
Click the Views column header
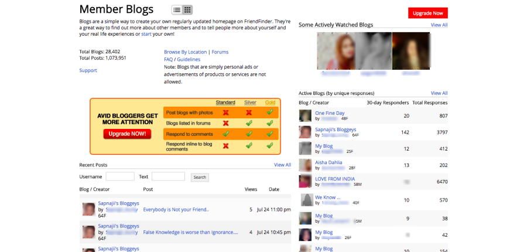[251, 189]
